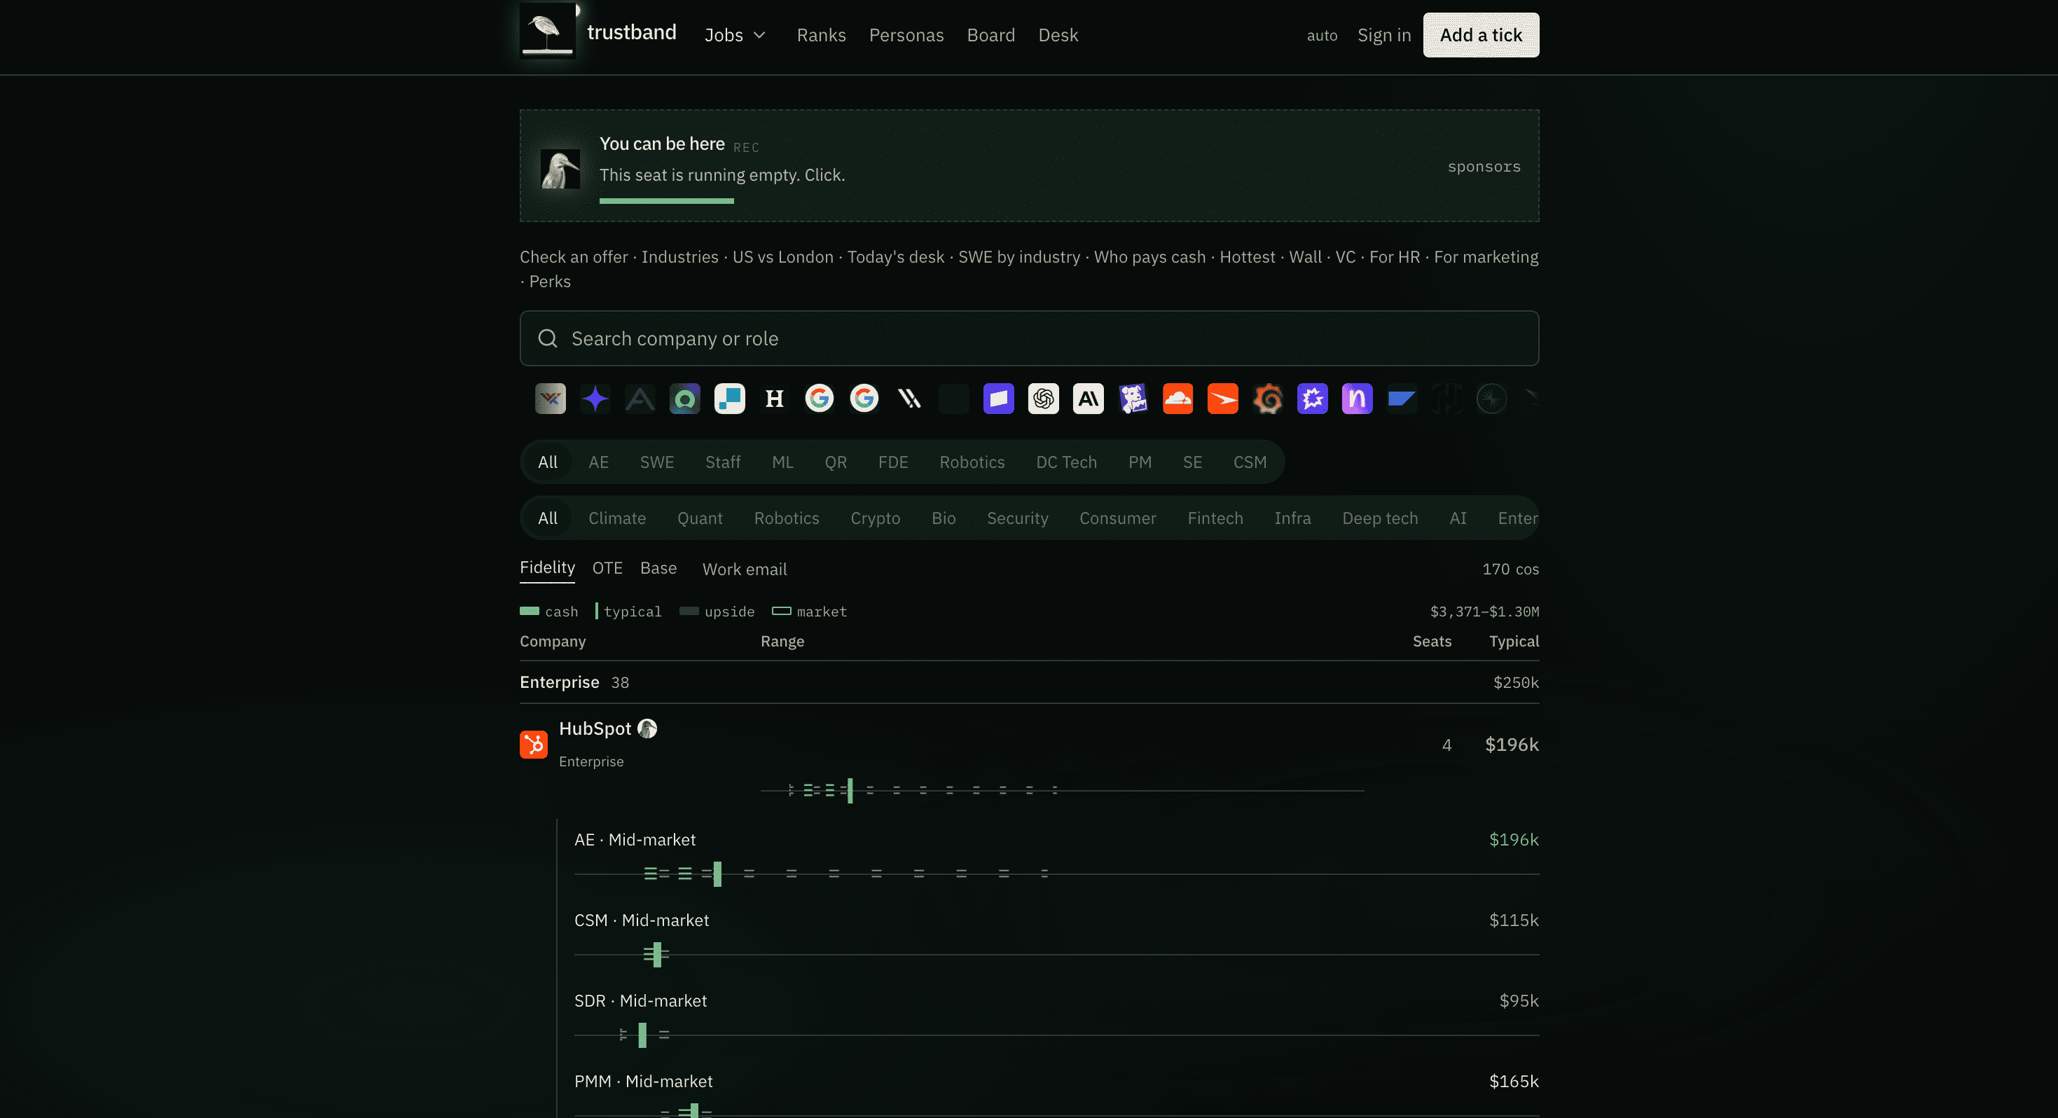The height and width of the screenshot is (1118, 2058).
Task: Filter roles by DC Tech
Action: (1065, 462)
